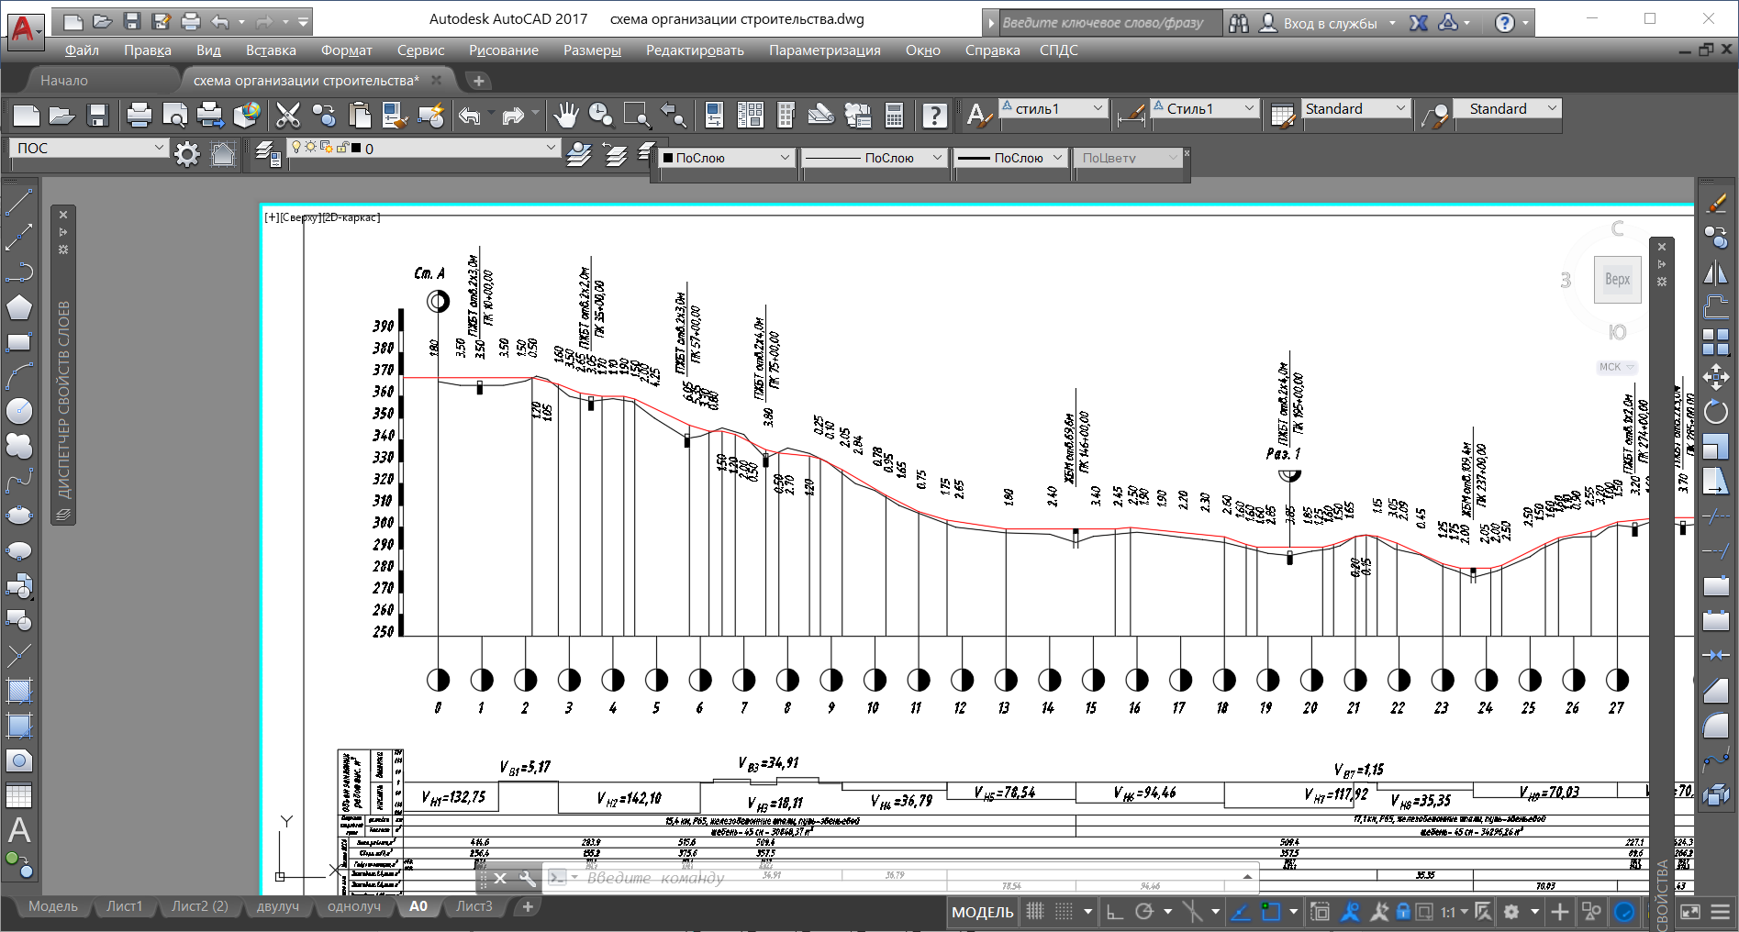Open the ПоСлою color control

pos(725,158)
